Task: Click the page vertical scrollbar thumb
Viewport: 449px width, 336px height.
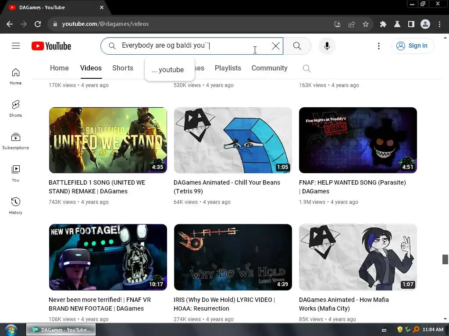Action: coord(445,259)
